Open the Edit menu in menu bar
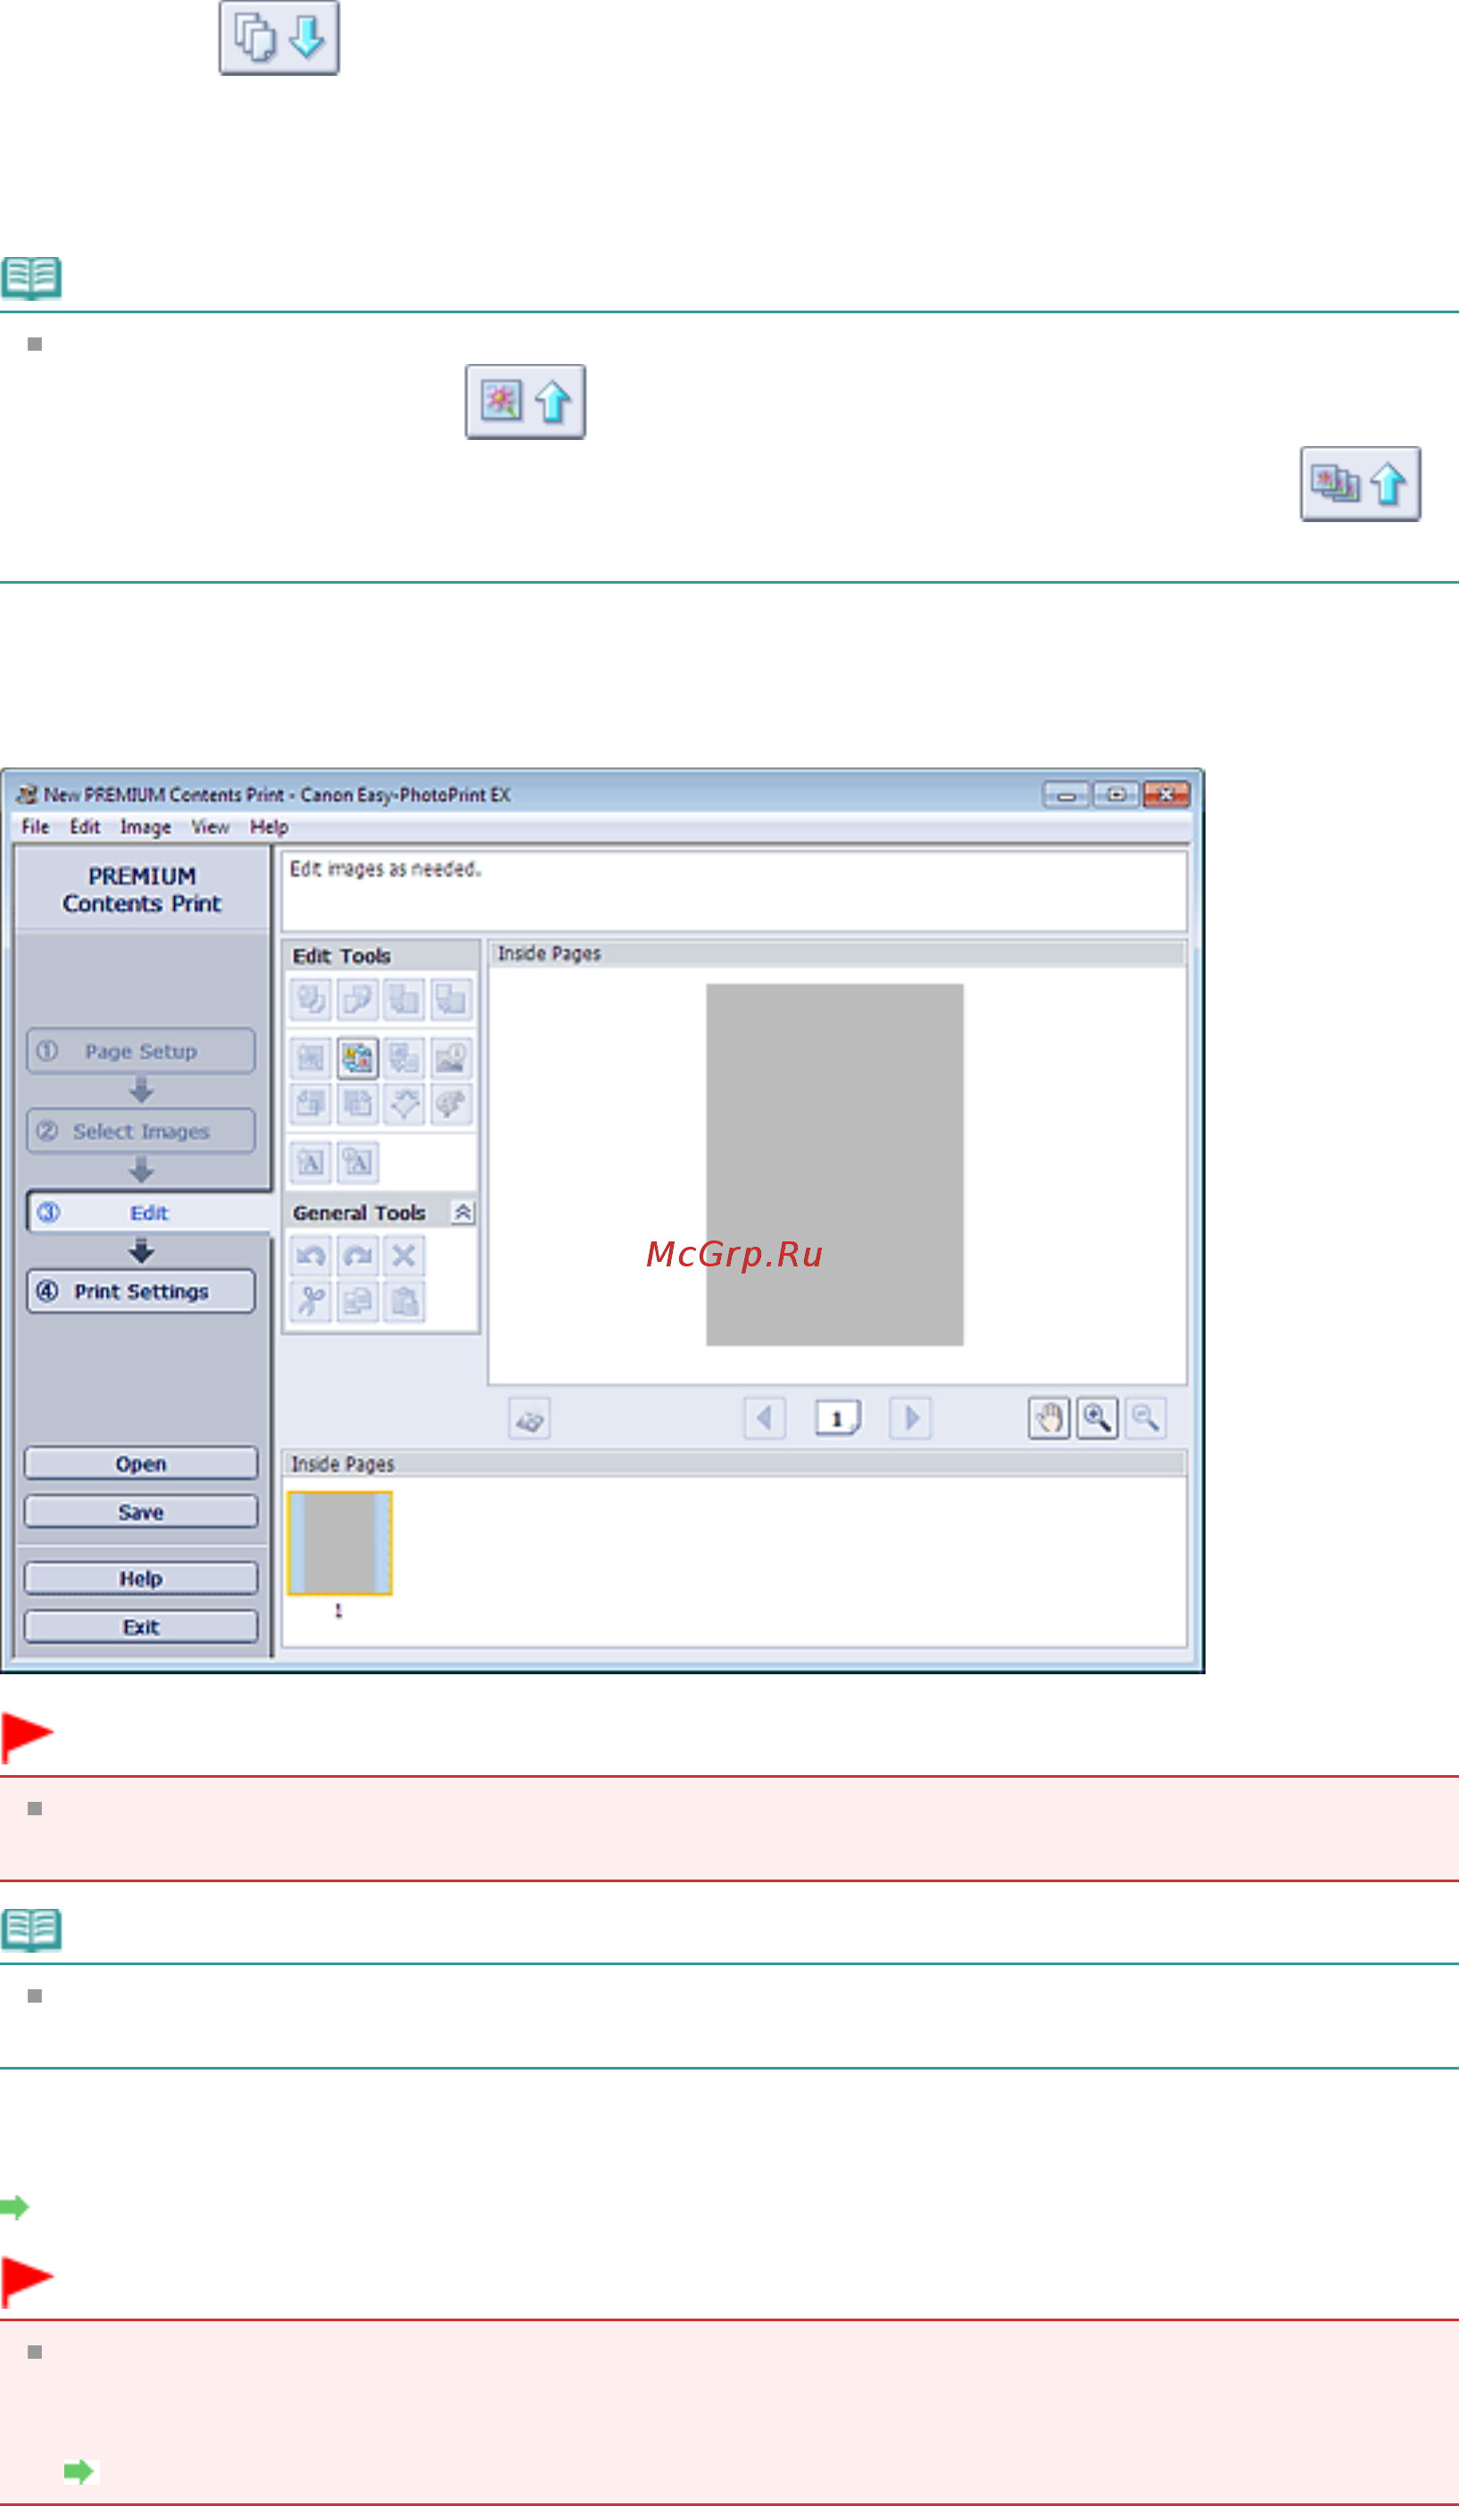Image resolution: width=1459 pixels, height=2506 pixels. point(85,826)
